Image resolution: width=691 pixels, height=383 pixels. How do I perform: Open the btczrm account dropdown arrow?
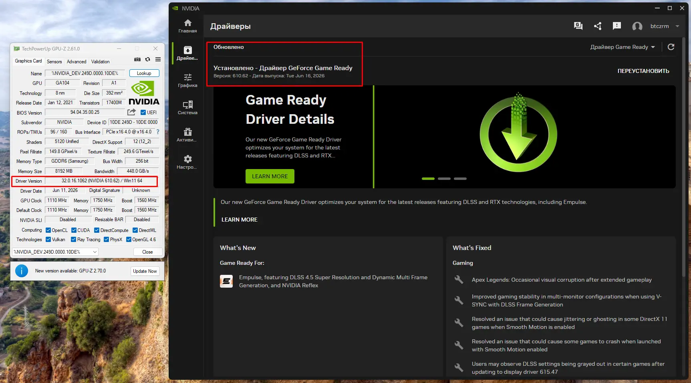[x=677, y=26]
